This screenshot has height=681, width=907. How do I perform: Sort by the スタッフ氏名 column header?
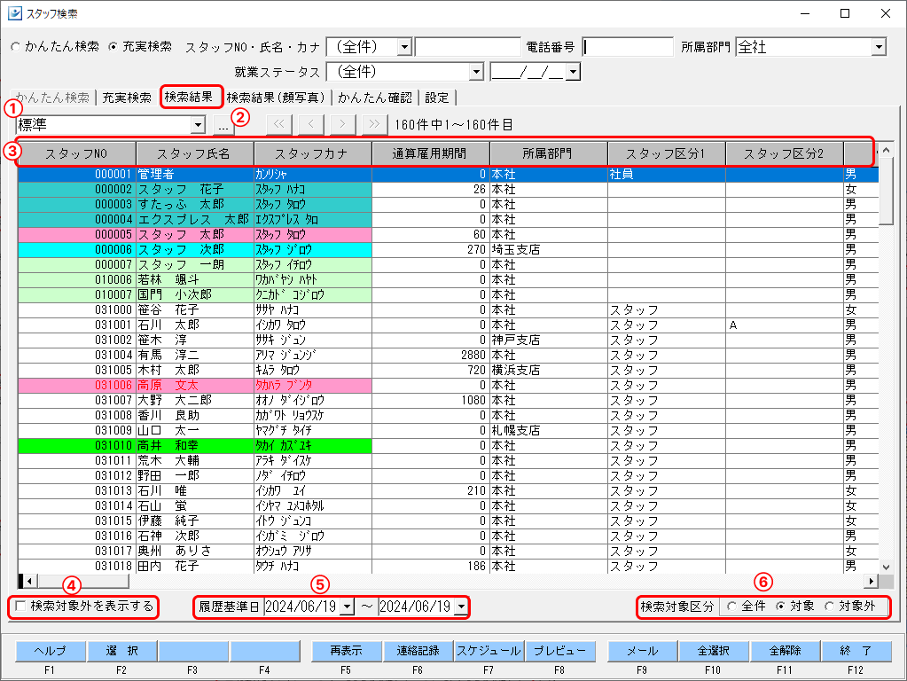click(x=194, y=154)
